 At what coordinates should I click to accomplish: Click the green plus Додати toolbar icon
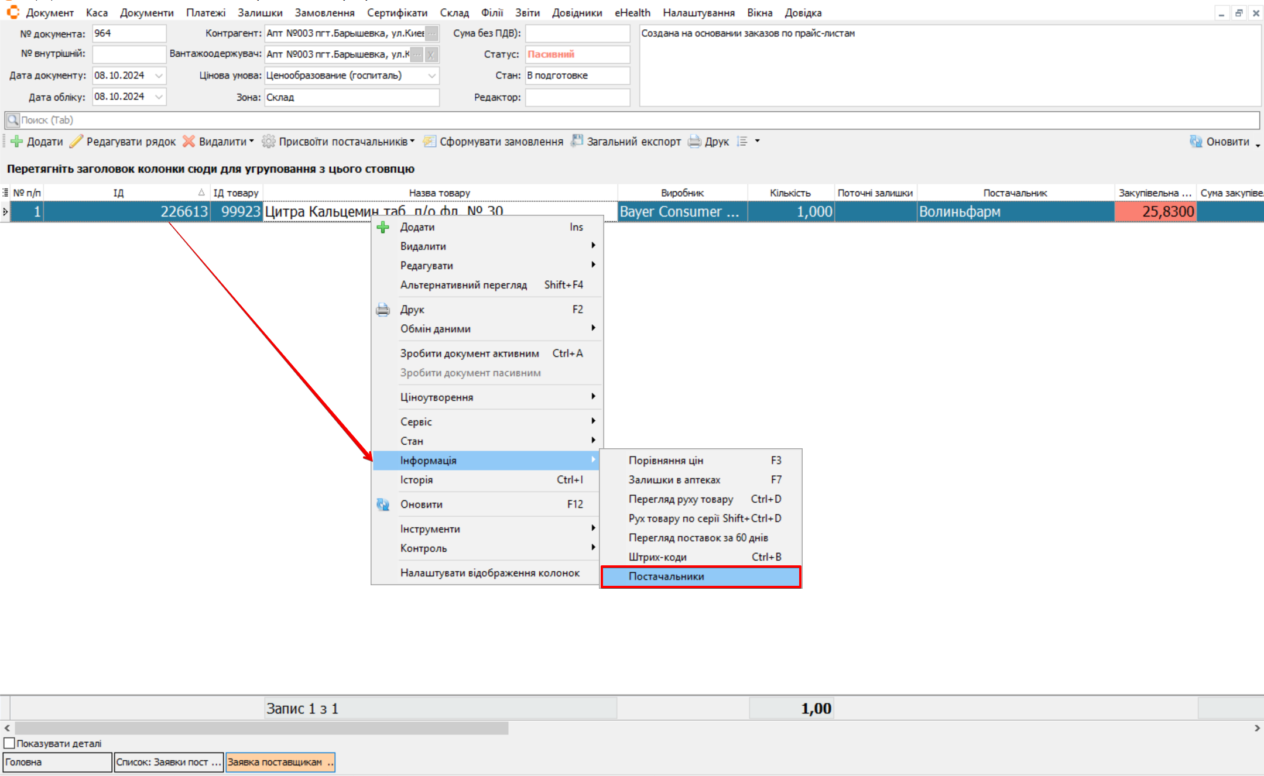coord(17,142)
